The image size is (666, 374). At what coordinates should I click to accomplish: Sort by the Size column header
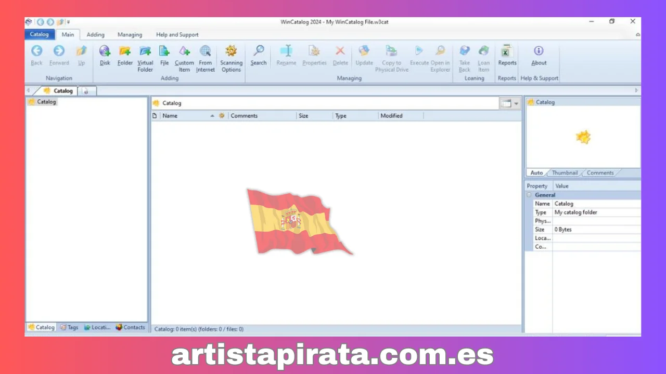[x=314, y=116]
